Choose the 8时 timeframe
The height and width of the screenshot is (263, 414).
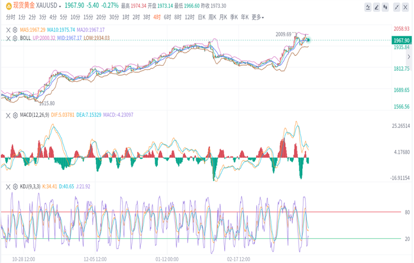[177, 17]
